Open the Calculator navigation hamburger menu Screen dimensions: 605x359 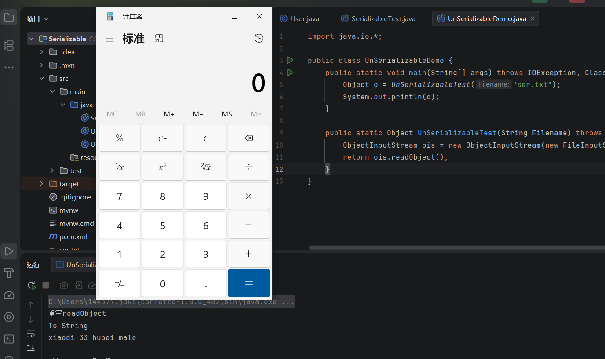[x=109, y=39]
